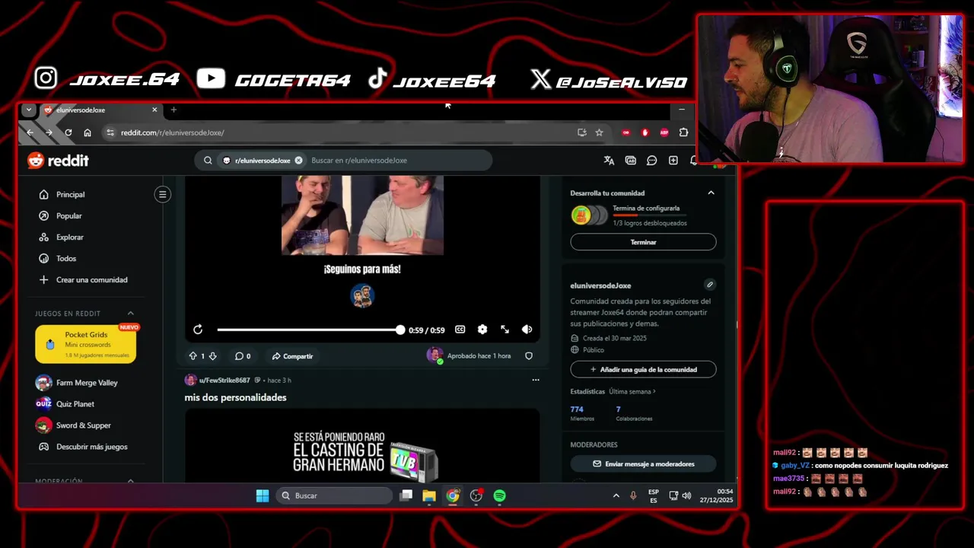Seek on the video progress bar
Image resolution: width=974 pixels, height=548 pixels.
[x=310, y=330]
